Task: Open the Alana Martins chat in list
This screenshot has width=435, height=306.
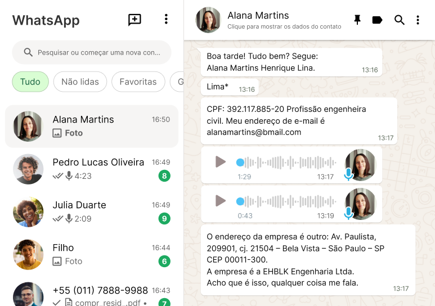Action: click(92, 126)
